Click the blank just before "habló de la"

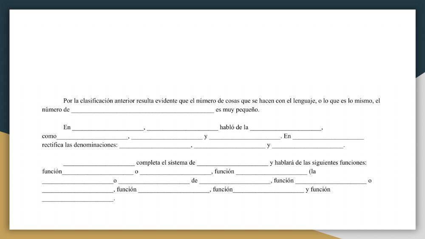[x=182, y=128]
